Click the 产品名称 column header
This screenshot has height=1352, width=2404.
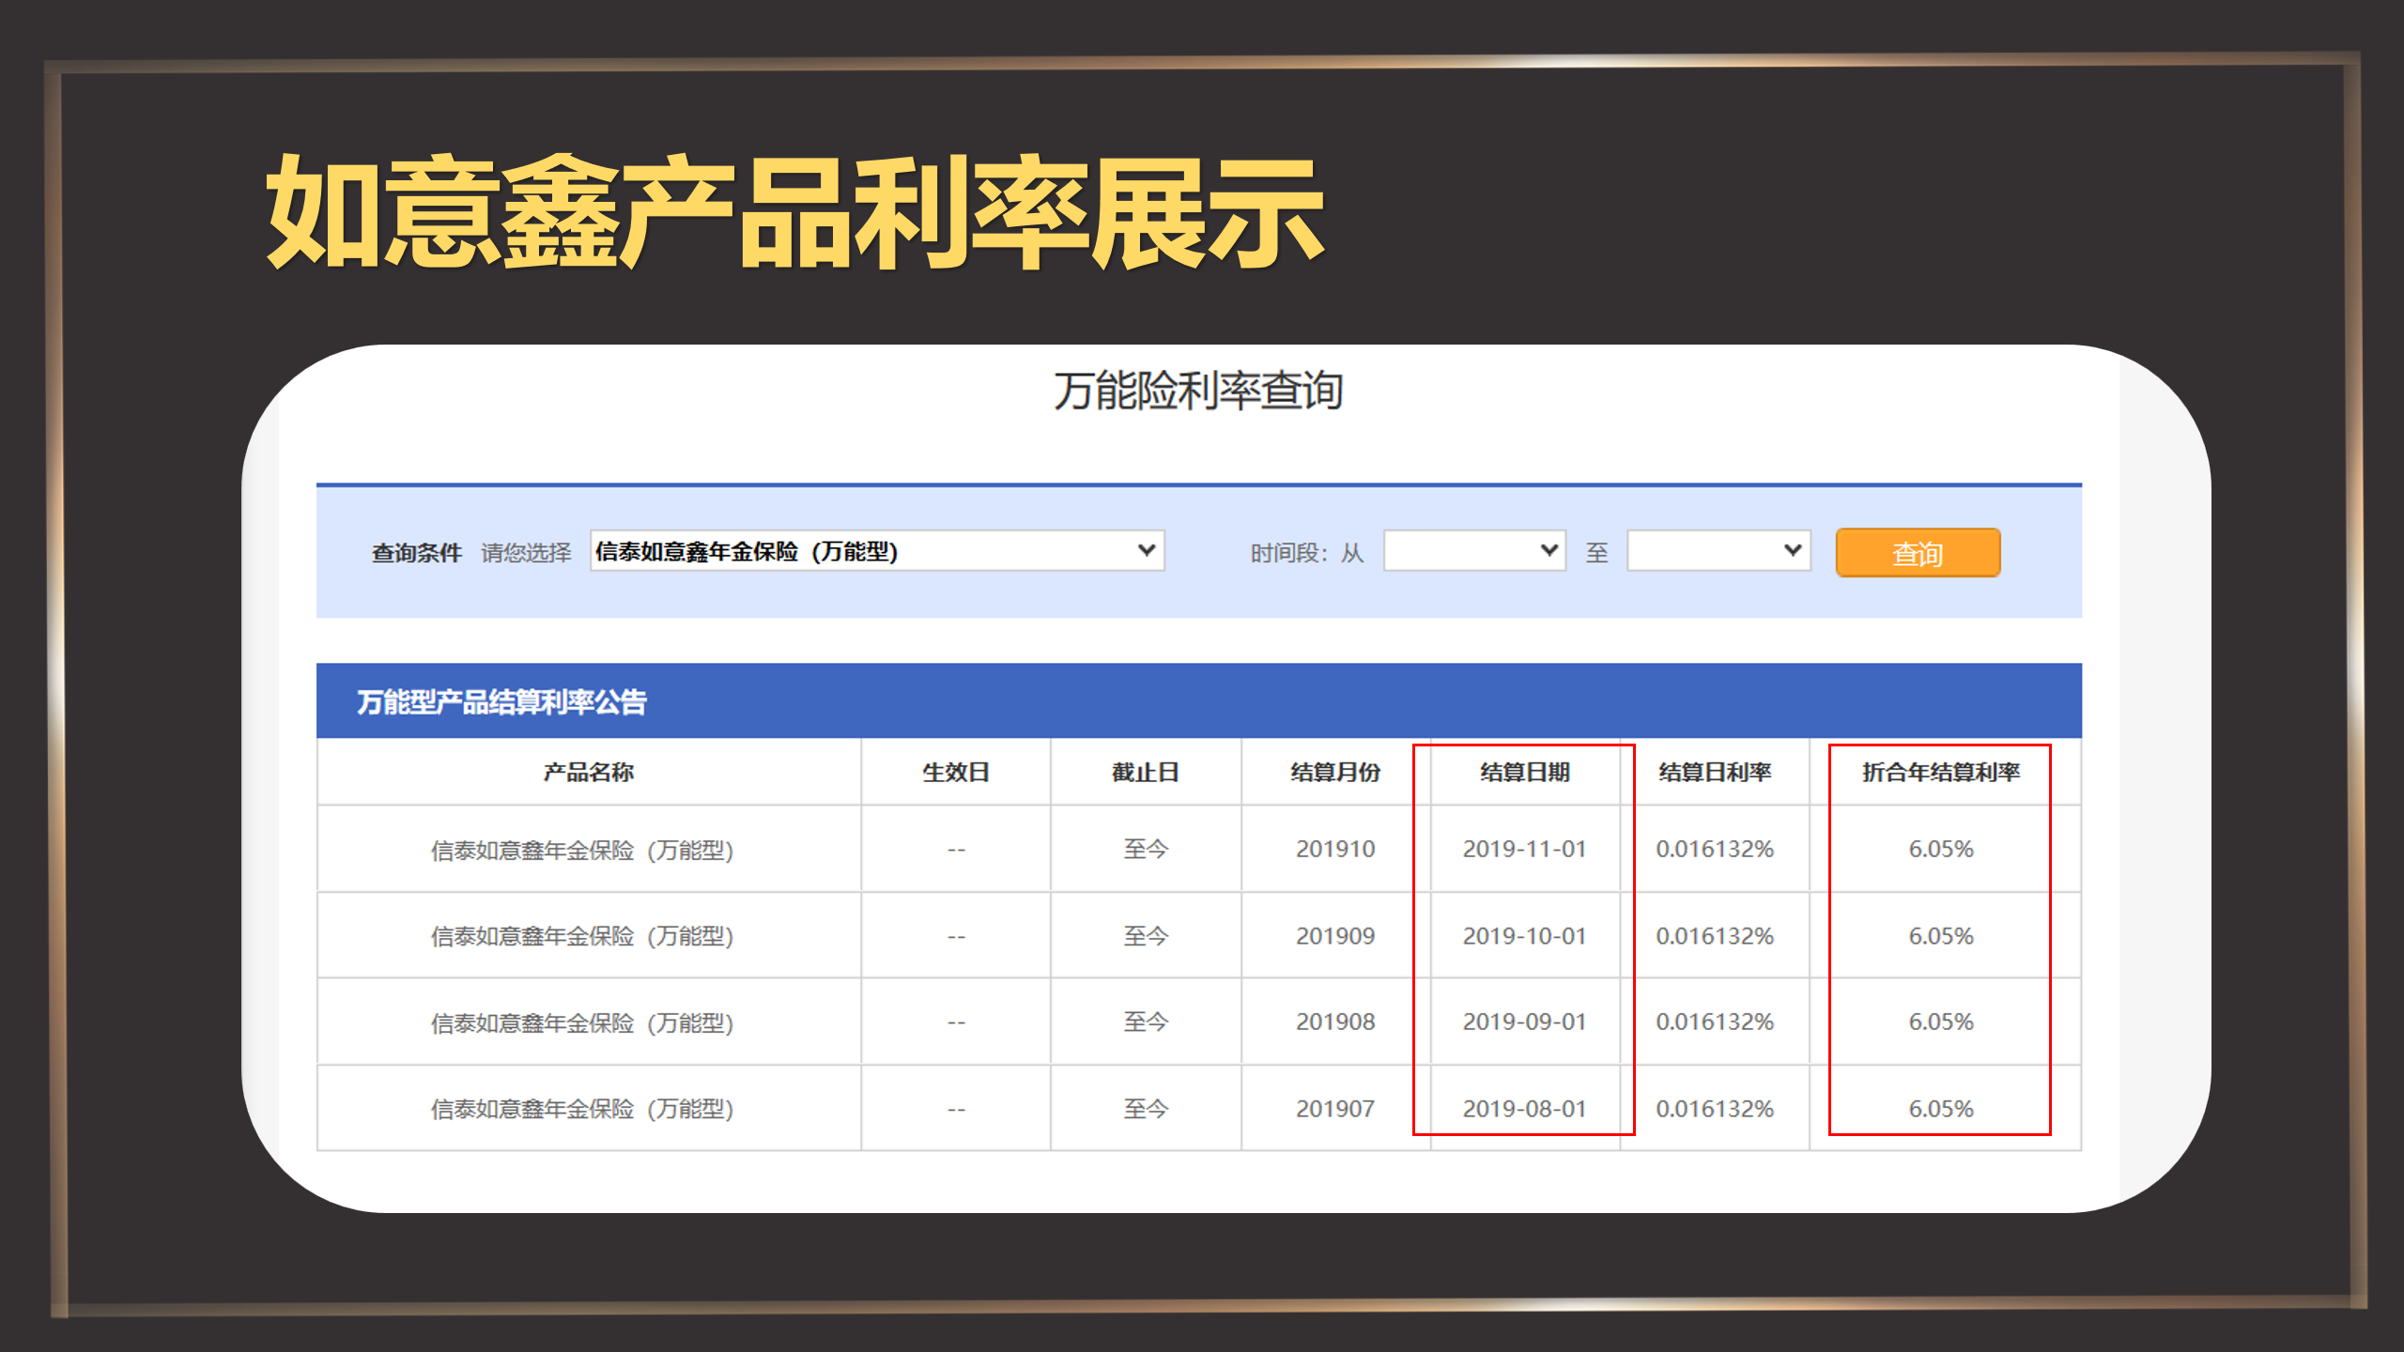click(588, 772)
